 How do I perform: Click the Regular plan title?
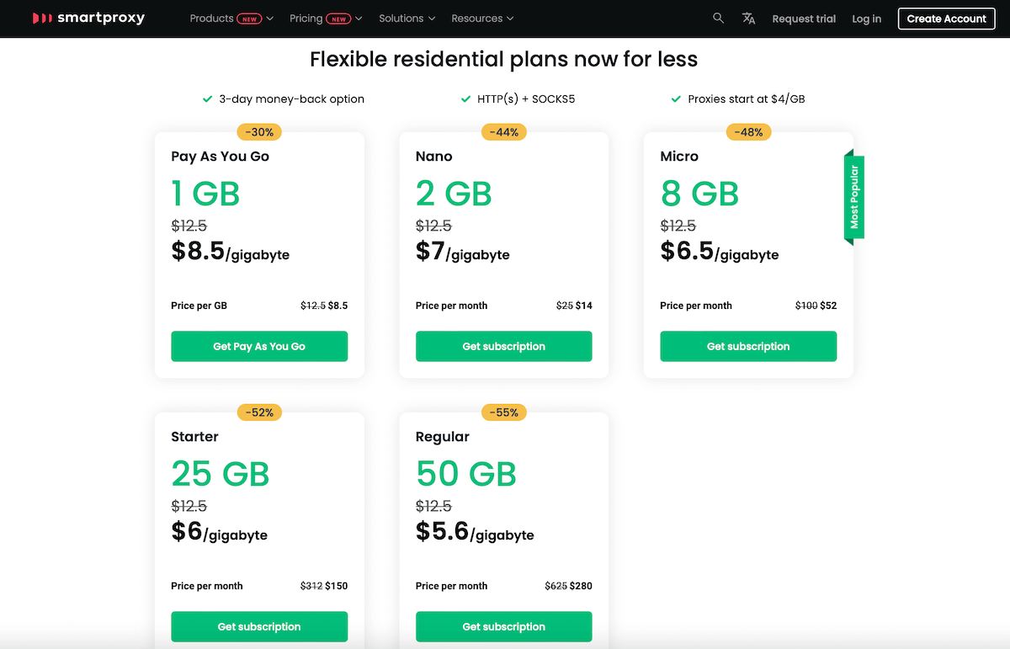pyautogui.click(x=443, y=437)
